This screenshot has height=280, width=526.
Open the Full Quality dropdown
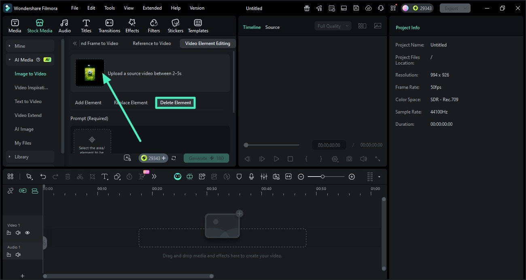(333, 26)
